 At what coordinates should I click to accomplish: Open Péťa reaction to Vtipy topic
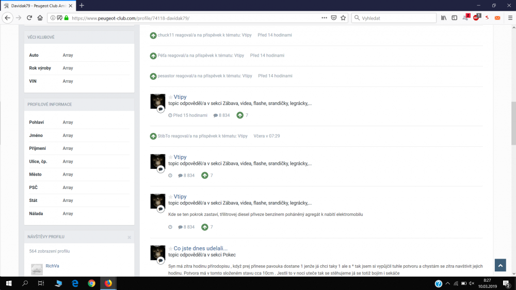point(201,56)
